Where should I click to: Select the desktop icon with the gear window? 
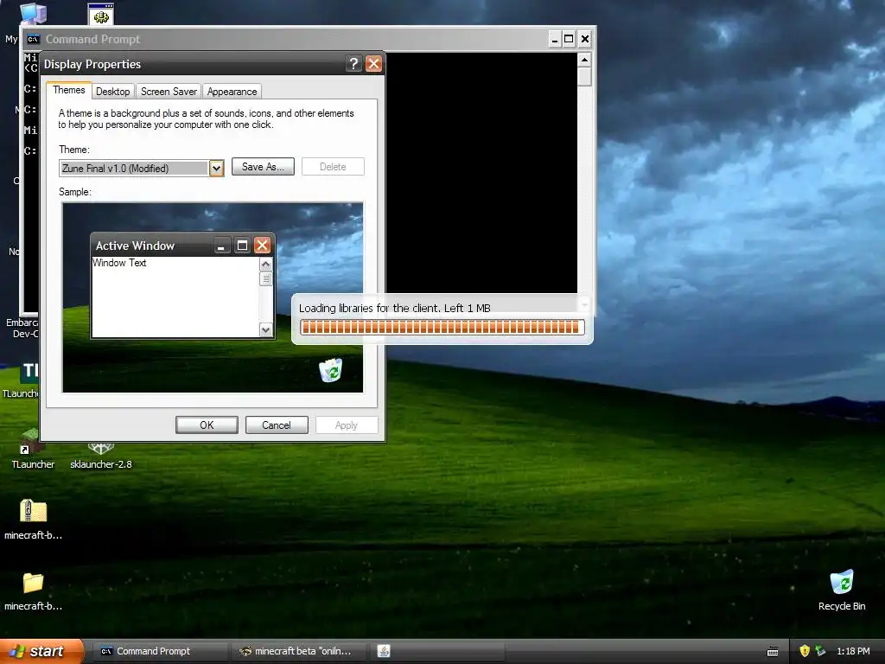click(101, 14)
